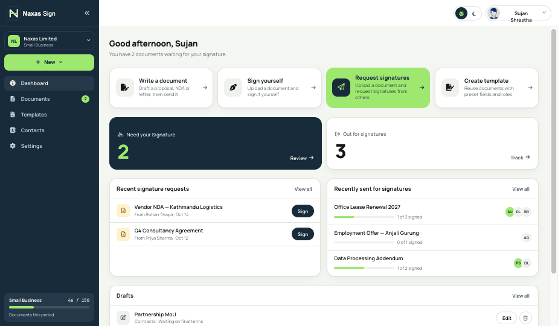
Task: Open Sujan Shrestha user menu chevron
Action: (x=544, y=13)
